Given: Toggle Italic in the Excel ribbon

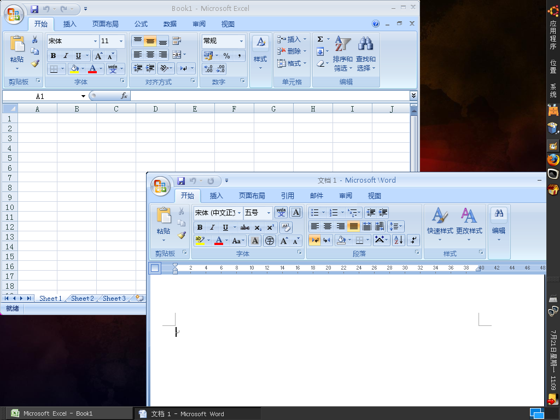Looking at the screenshot, I should [66, 56].
